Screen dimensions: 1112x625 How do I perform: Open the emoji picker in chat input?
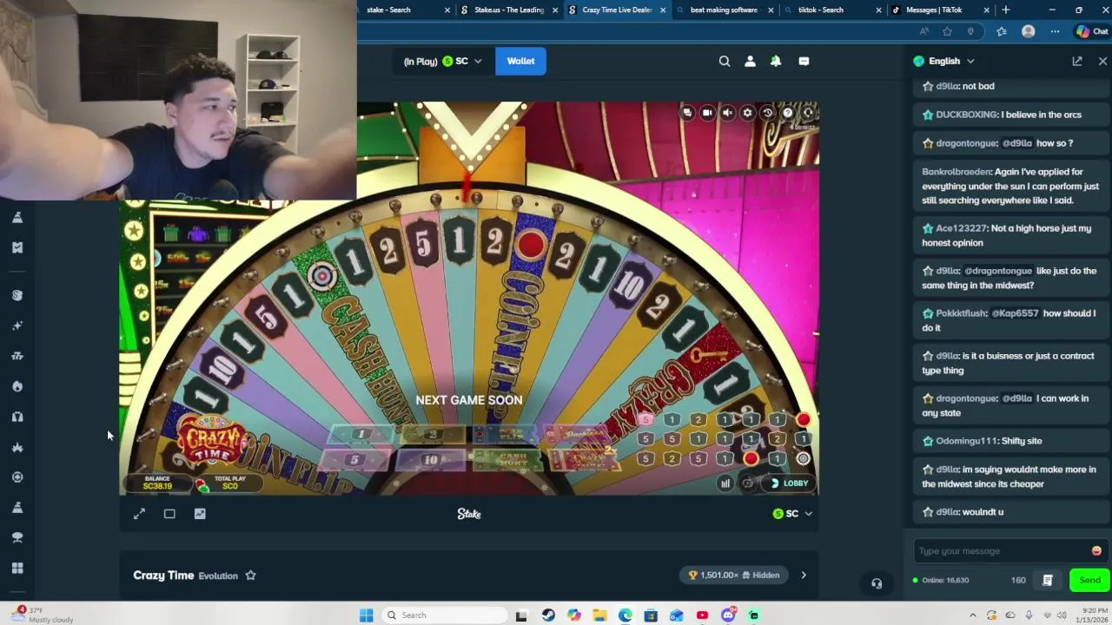tap(1096, 550)
